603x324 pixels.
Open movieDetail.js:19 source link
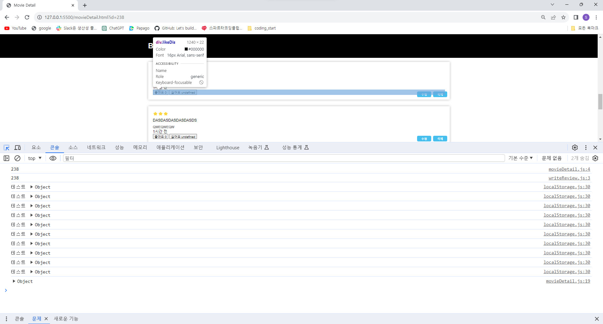[x=568, y=281]
